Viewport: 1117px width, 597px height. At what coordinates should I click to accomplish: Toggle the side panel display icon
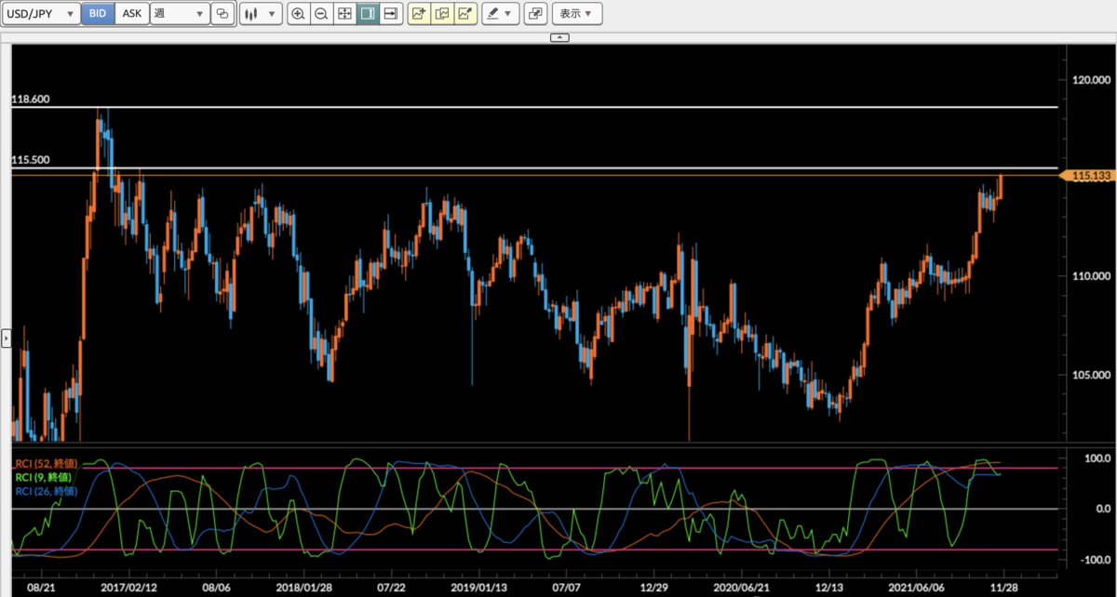pyautogui.click(x=367, y=14)
